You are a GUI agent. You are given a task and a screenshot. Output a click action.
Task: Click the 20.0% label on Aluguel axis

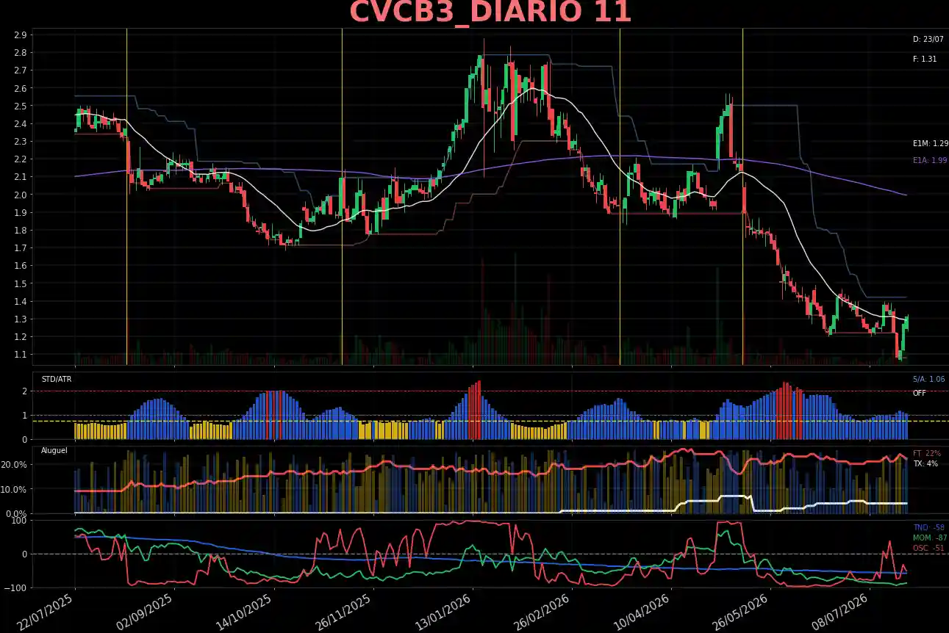15,465
